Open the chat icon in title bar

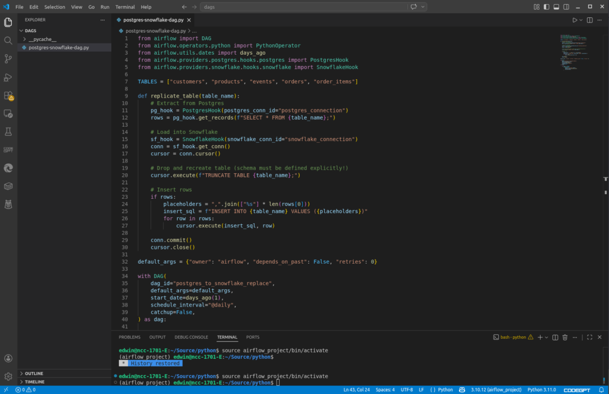[x=414, y=7]
